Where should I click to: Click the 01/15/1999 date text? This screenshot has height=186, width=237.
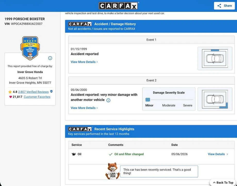(x=79, y=49)
